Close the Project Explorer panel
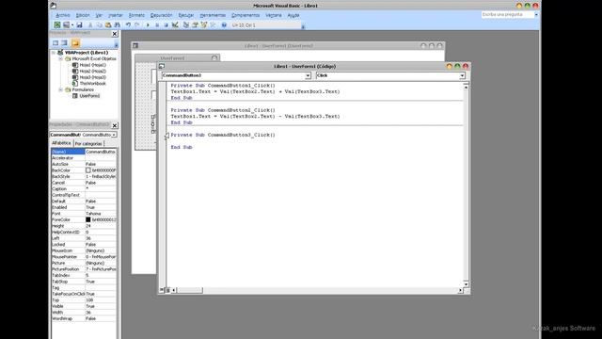The width and height of the screenshot is (602, 339). [115, 34]
